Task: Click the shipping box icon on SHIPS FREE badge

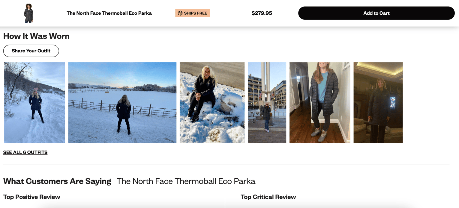Action: (x=180, y=13)
